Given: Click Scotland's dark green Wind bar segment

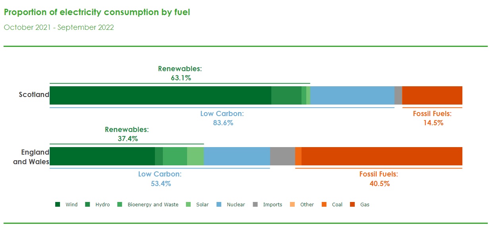Looking at the screenshot, I should click(160, 95).
